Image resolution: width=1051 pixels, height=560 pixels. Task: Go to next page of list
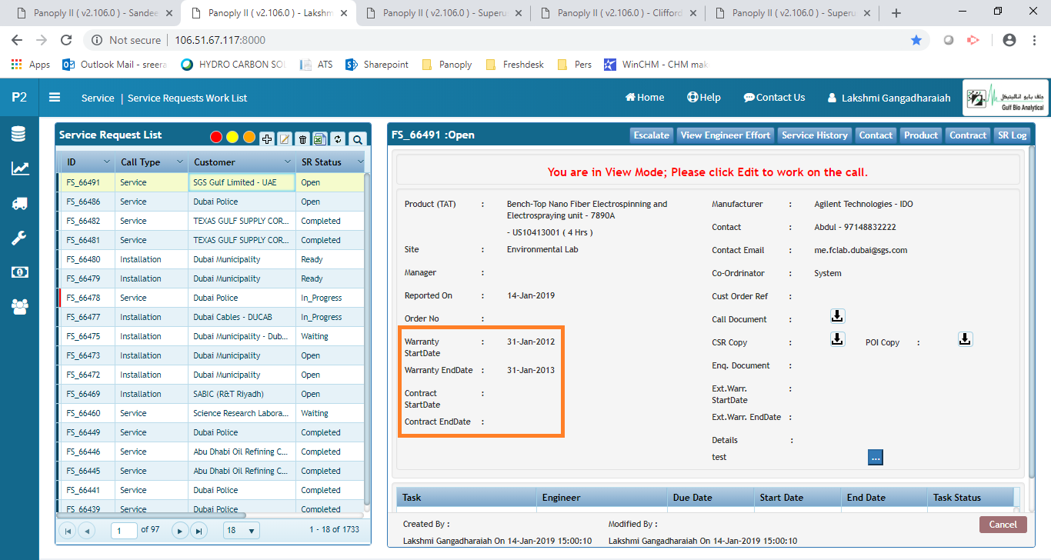point(180,530)
